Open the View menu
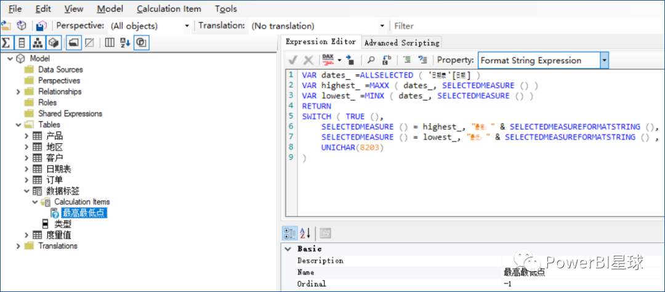 [x=74, y=9]
